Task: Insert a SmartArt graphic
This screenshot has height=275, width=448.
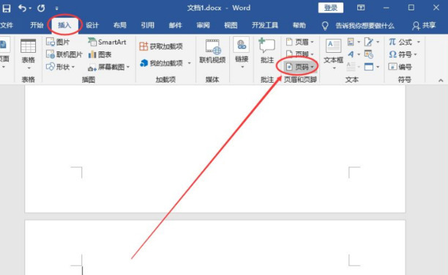Action: [x=107, y=42]
